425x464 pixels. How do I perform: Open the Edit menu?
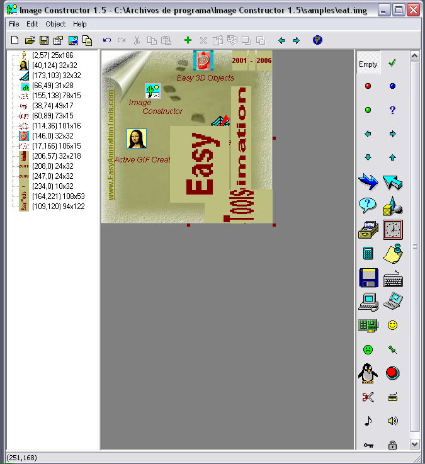(32, 24)
